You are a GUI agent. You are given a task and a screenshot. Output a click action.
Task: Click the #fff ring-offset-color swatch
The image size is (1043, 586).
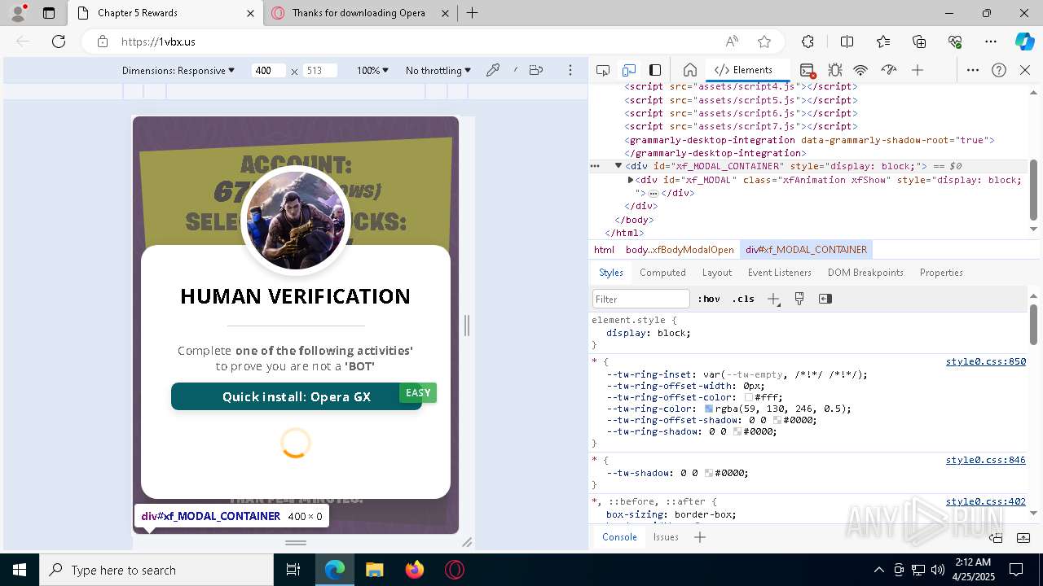pyautogui.click(x=749, y=397)
